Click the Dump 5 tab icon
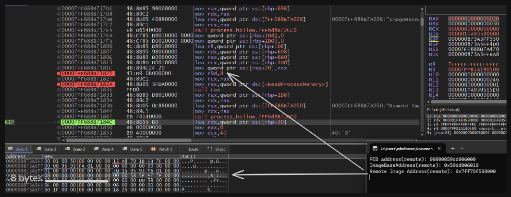 tap(125, 149)
